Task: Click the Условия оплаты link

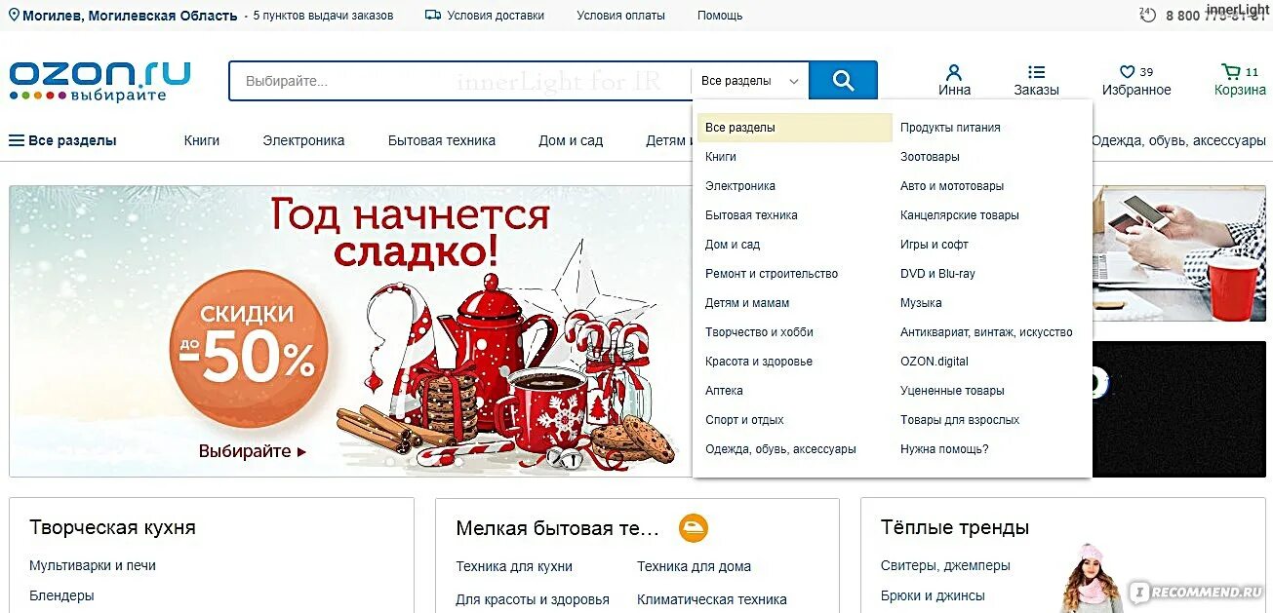Action: tap(620, 16)
